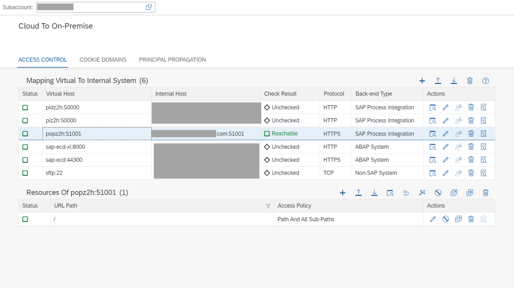Click the magic wand icon in resources toolbar
The image size is (514, 288).
pyautogui.click(x=422, y=193)
